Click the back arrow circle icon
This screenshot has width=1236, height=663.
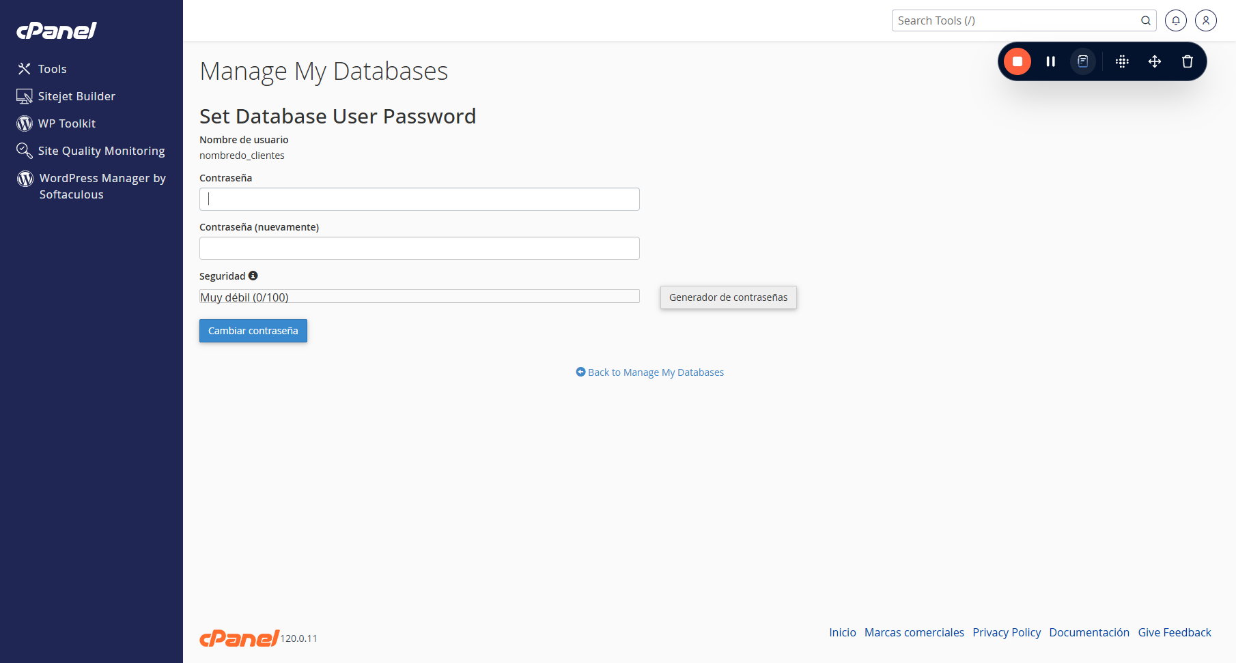pyautogui.click(x=580, y=372)
